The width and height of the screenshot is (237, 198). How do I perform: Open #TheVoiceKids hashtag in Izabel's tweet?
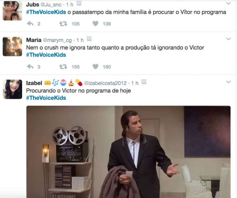click(x=46, y=98)
